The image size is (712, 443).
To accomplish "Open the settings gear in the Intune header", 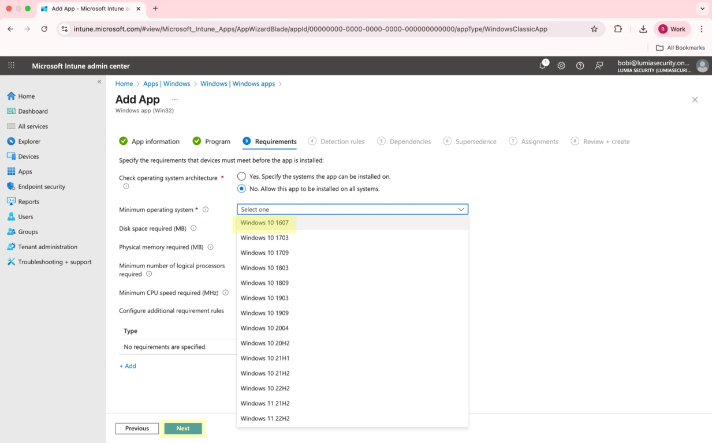I will tap(561, 66).
